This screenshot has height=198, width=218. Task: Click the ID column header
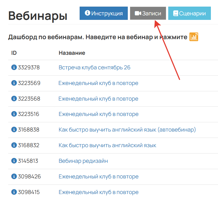(14, 53)
